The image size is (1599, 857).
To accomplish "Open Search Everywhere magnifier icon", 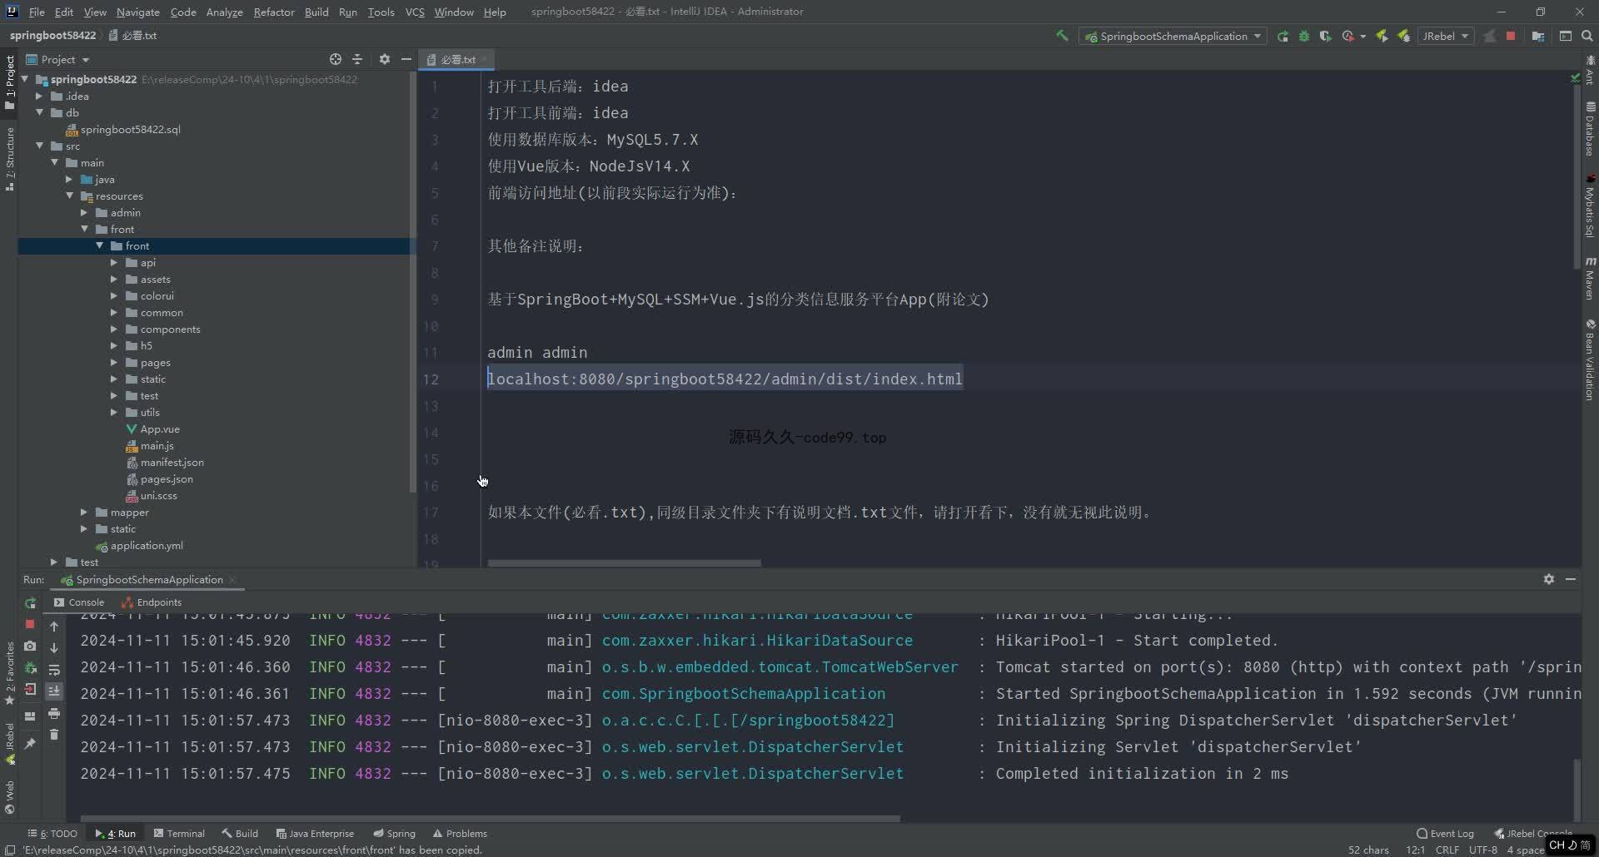I will pyautogui.click(x=1587, y=36).
